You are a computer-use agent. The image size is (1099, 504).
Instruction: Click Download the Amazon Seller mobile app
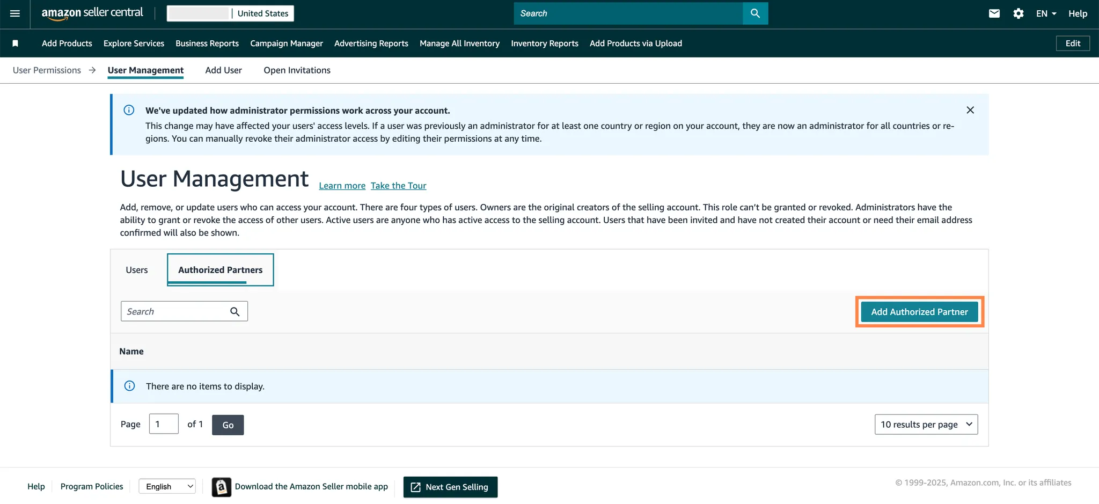311,486
